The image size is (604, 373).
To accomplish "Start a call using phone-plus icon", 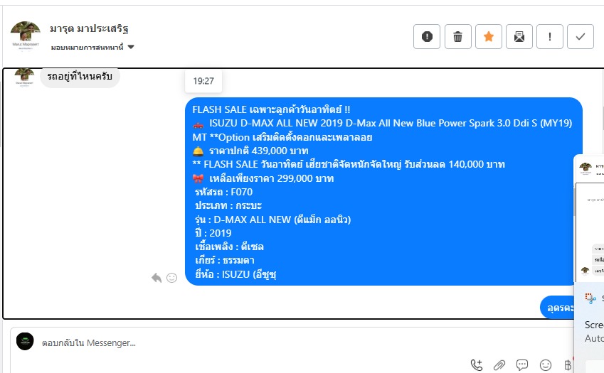I will [477, 365].
